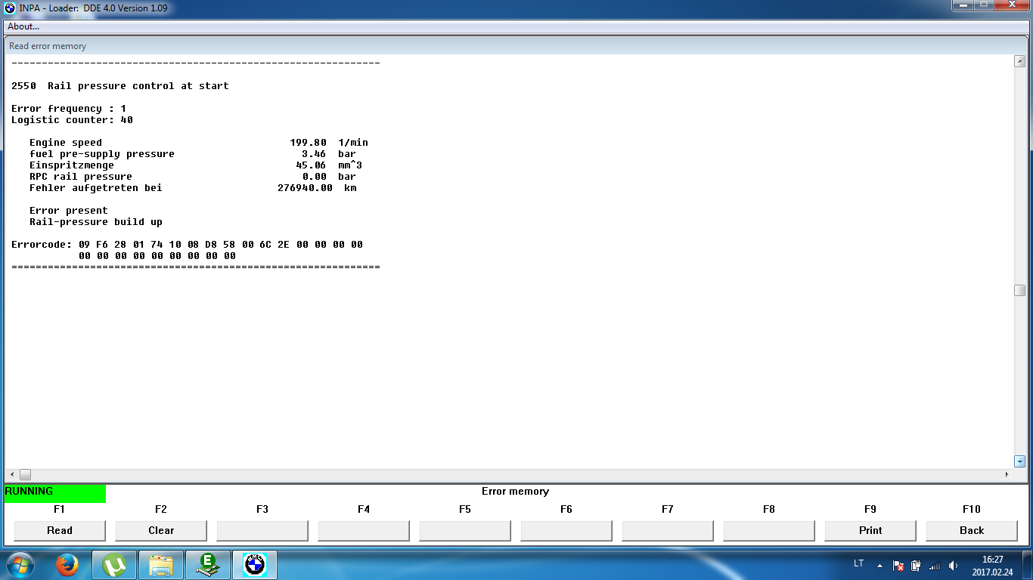This screenshot has height=580, width=1033.
Task: Open the clock showing 16:27
Action: [x=991, y=566]
